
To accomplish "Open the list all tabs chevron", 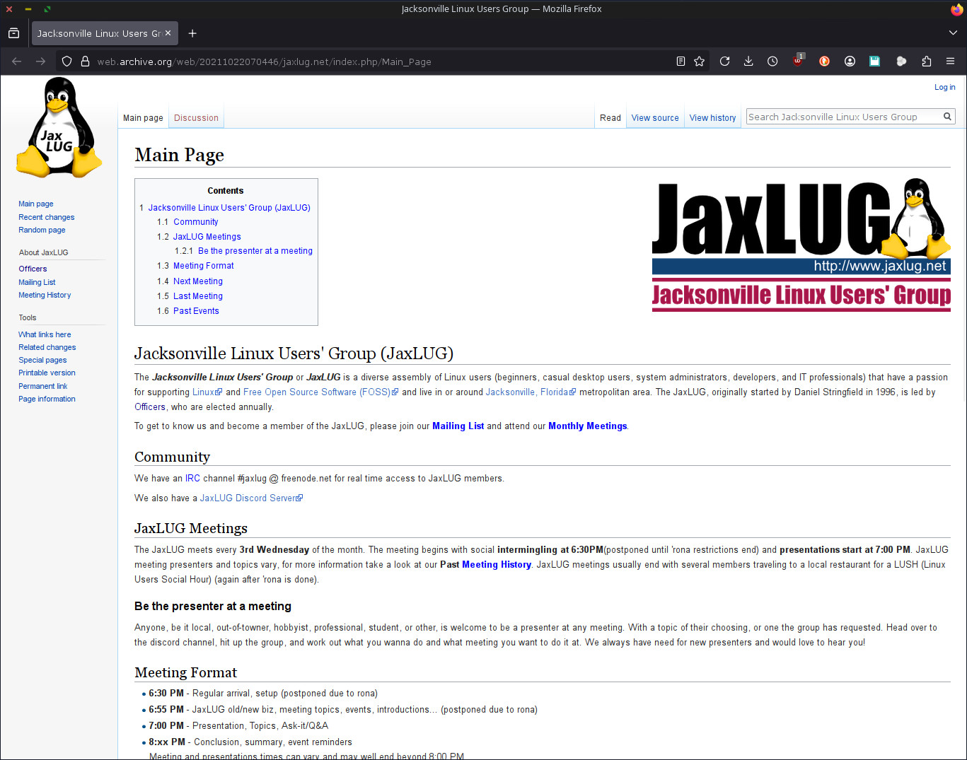I will [x=951, y=33].
